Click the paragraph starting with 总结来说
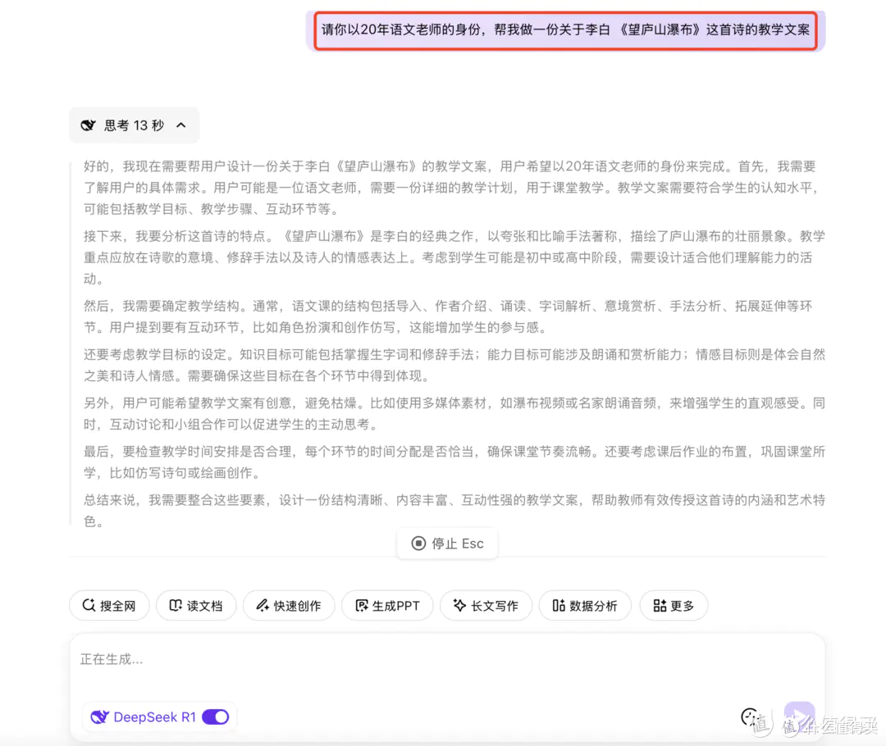 pos(454,511)
